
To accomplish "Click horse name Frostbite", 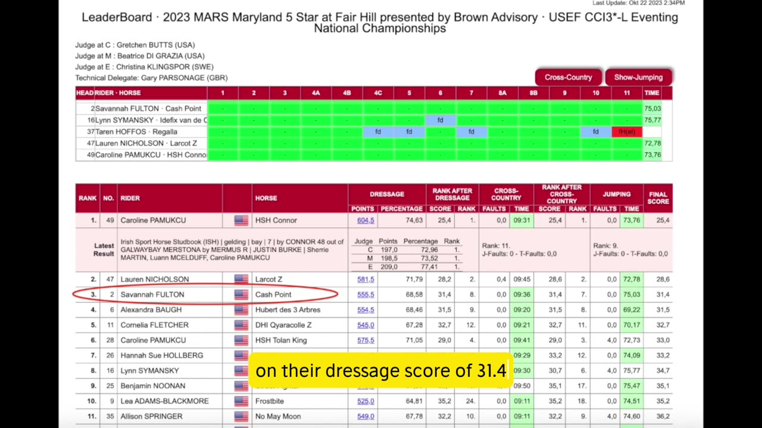I will click(271, 401).
